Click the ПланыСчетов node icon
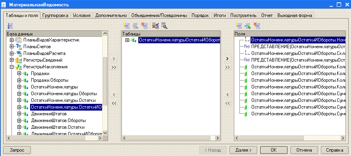Viewport: 351px width, 156px height. [19, 47]
